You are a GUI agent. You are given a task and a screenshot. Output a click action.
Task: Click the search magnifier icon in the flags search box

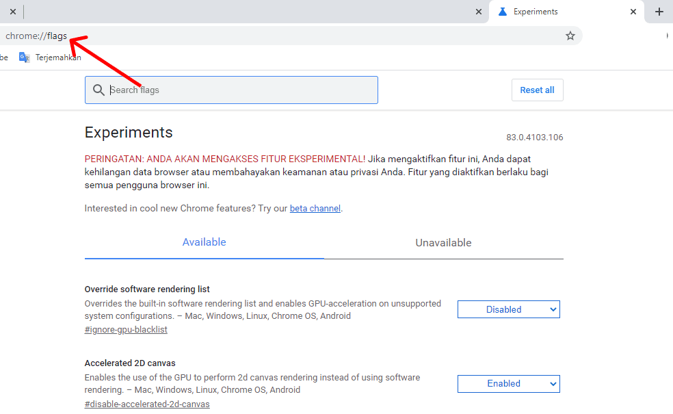click(x=99, y=90)
